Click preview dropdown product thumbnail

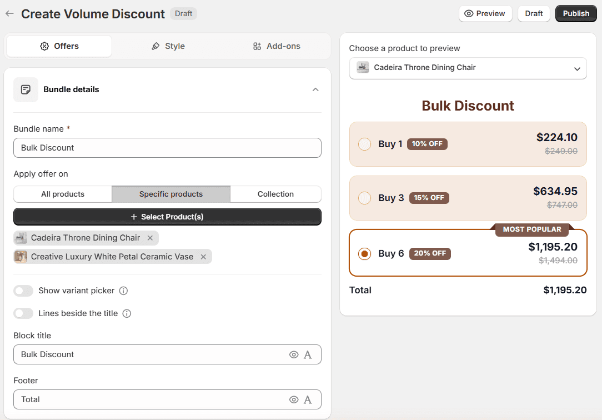coord(363,68)
